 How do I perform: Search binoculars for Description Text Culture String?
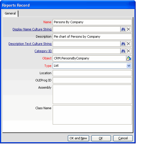(123, 44)
